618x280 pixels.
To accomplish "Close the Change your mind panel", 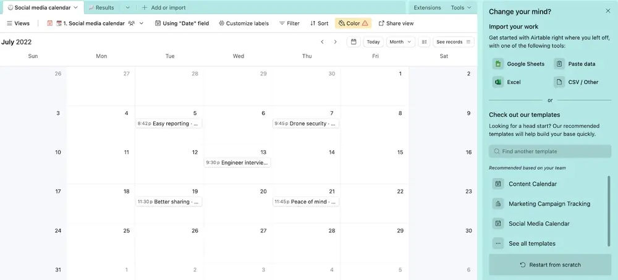I will pos(608,11).
